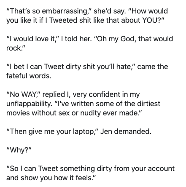
Task: Click the word "feels" at the end
Action: [x=84, y=178]
